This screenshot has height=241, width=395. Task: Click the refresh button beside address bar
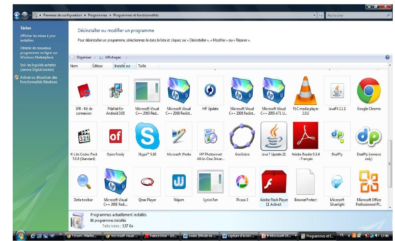pyautogui.click(x=321, y=15)
